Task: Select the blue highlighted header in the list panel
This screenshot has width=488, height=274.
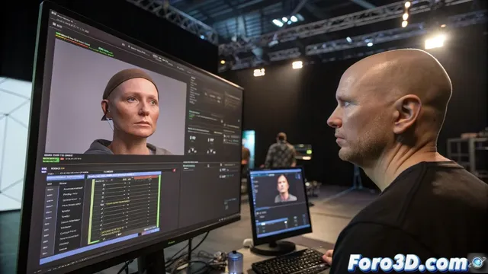Action: [x=66, y=177]
